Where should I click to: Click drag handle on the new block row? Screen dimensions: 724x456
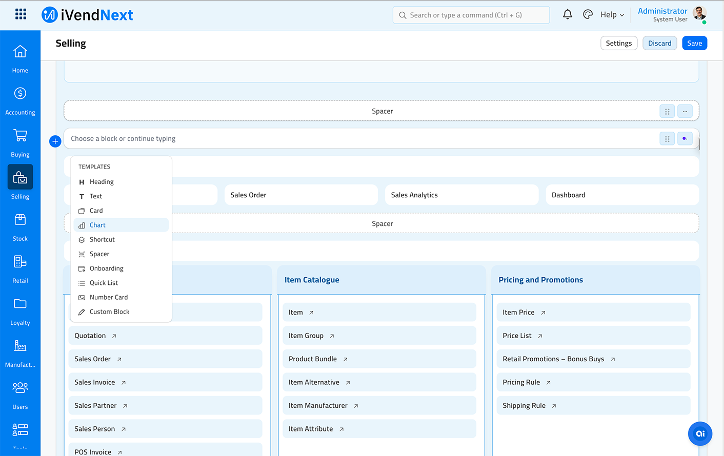tap(667, 138)
